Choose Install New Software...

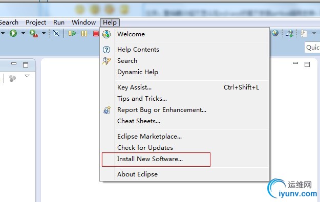[185, 159]
